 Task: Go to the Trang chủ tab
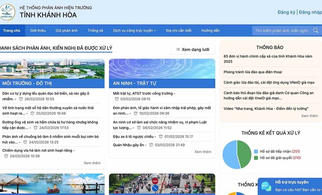pyautogui.click(x=12, y=31)
